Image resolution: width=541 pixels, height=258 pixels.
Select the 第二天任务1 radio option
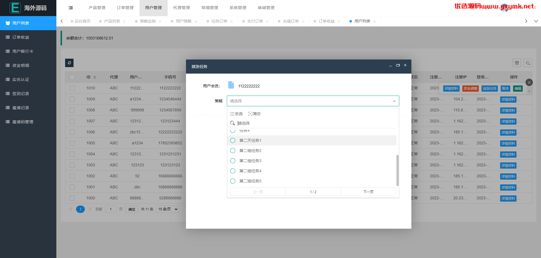click(233, 140)
